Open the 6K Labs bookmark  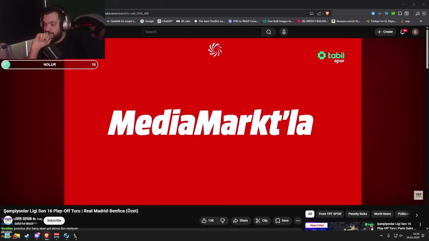[183, 21]
